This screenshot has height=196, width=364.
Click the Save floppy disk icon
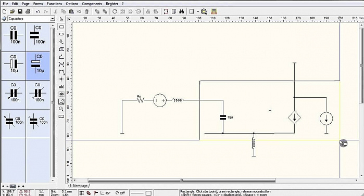pos(20,11)
